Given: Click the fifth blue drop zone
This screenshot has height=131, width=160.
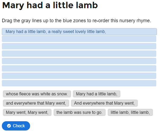Looking at the screenshot, I should [79, 61].
